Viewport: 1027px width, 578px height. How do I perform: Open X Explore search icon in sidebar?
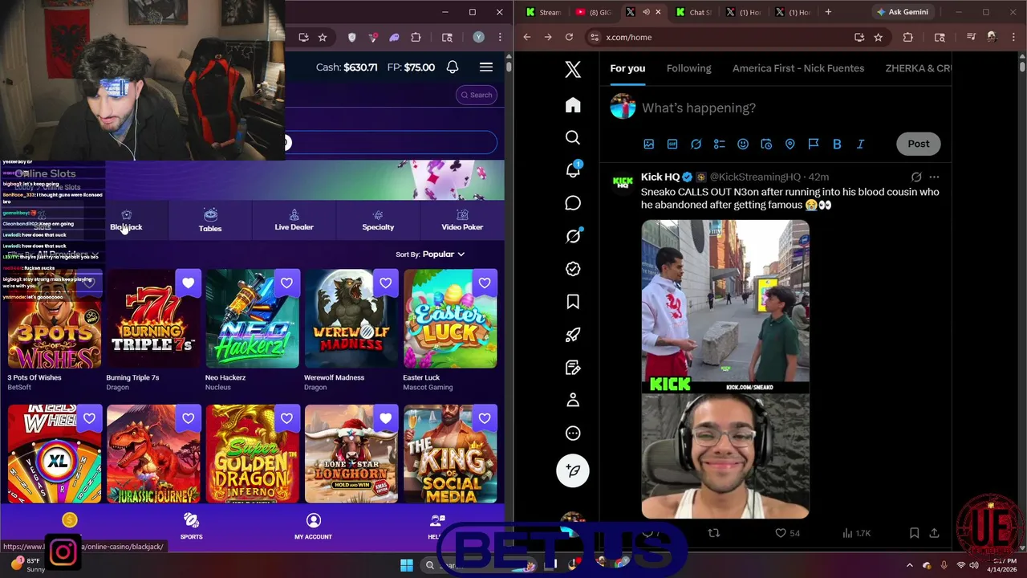point(573,138)
